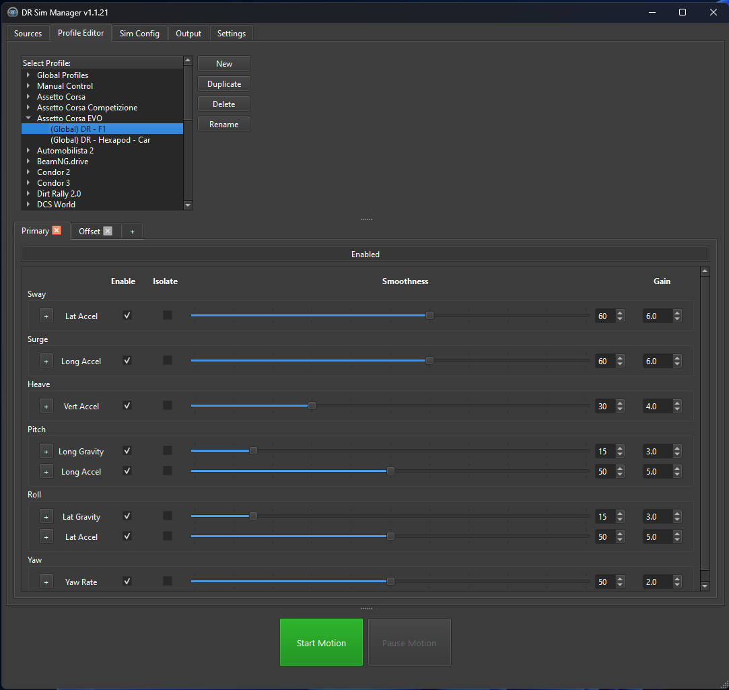Uncheck Long Gravity enable checkbox

pyautogui.click(x=127, y=450)
